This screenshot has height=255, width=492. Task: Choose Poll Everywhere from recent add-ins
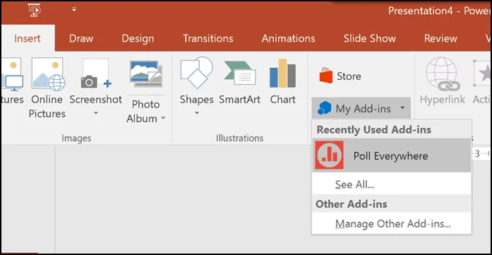(392, 155)
